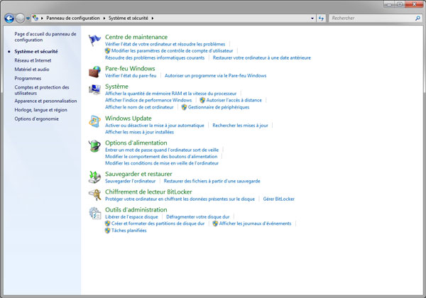Expand the arrow before Panneau de configuration
Screen dimensions: 426x298
[x=42, y=18]
